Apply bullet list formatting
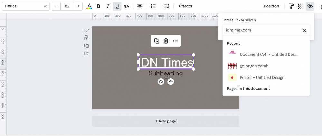This screenshot has height=136, width=322. click(153, 6)
